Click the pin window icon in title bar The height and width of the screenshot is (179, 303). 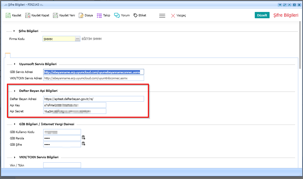[x=280, y=5]
